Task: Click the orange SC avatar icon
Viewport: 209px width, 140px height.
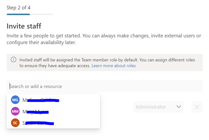Action: (15, 123)
